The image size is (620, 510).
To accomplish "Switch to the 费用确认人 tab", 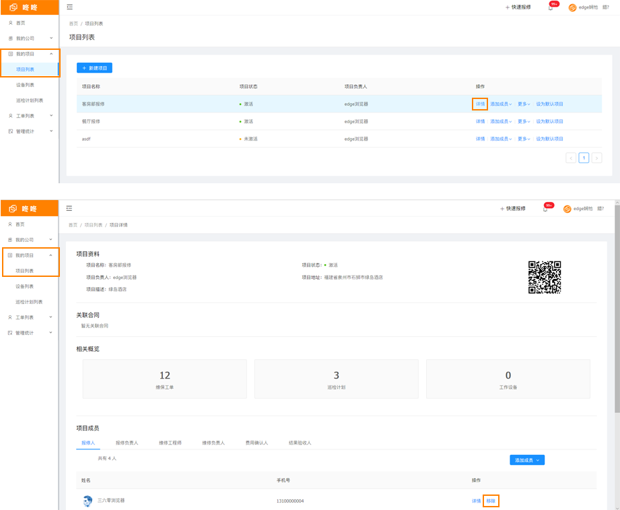I will 256,443.
